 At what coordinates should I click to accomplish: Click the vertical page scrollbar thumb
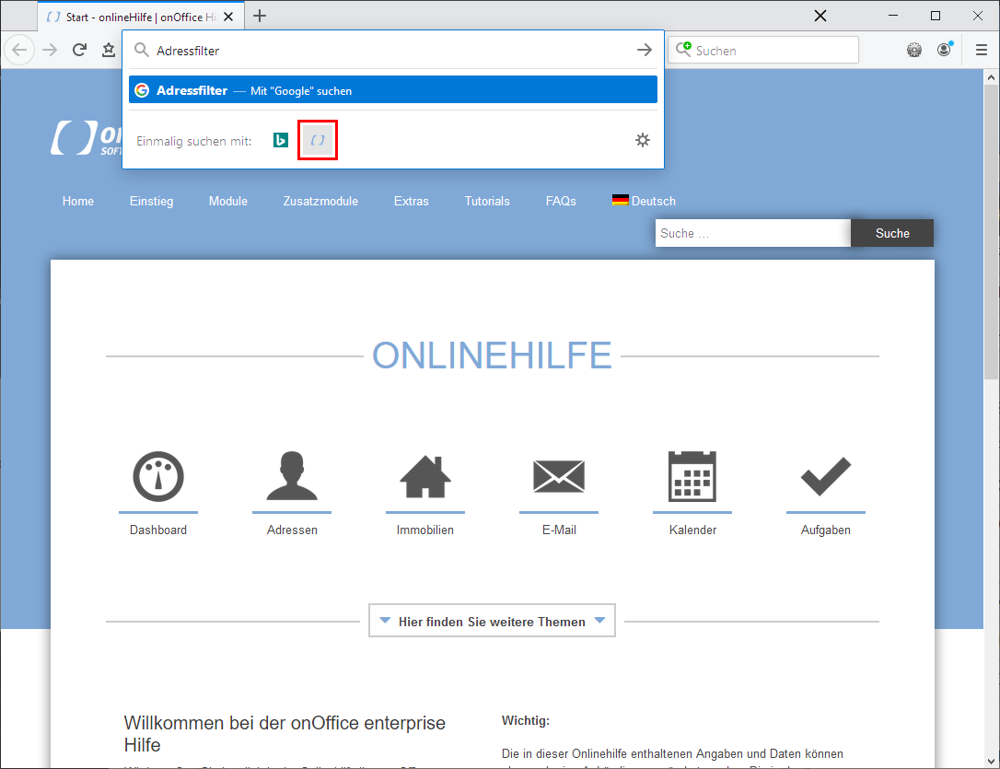[x=991, y=233]
